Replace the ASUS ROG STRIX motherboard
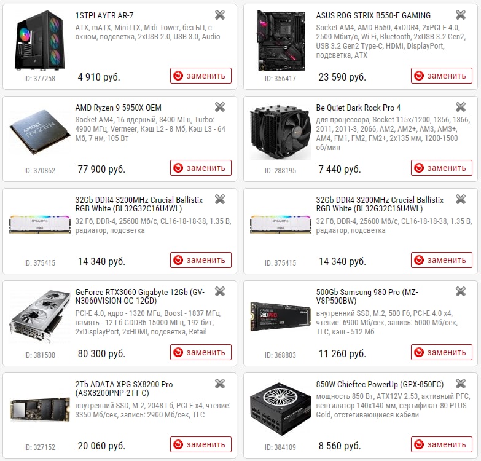This screenshot has height=461, width=481. coord(442,76)
